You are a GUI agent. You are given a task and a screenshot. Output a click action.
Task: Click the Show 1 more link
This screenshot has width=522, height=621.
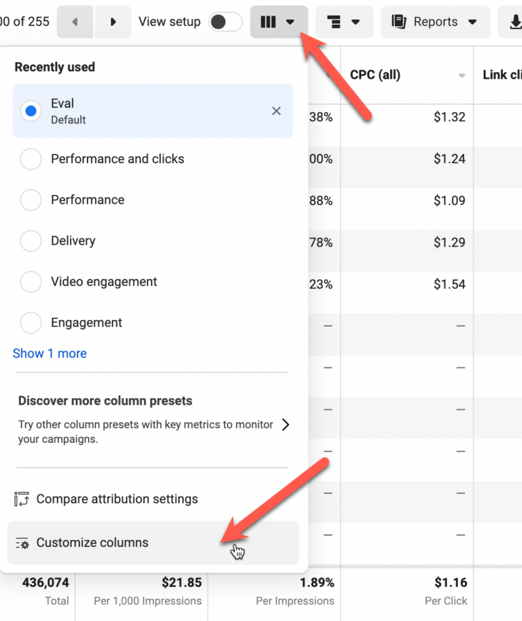(50, 353)
